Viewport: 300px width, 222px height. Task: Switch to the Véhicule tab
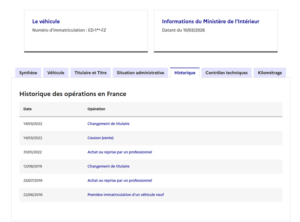coord(55,73)
